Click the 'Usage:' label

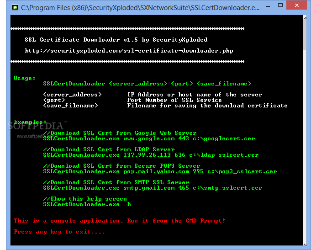tap(25, 78)
